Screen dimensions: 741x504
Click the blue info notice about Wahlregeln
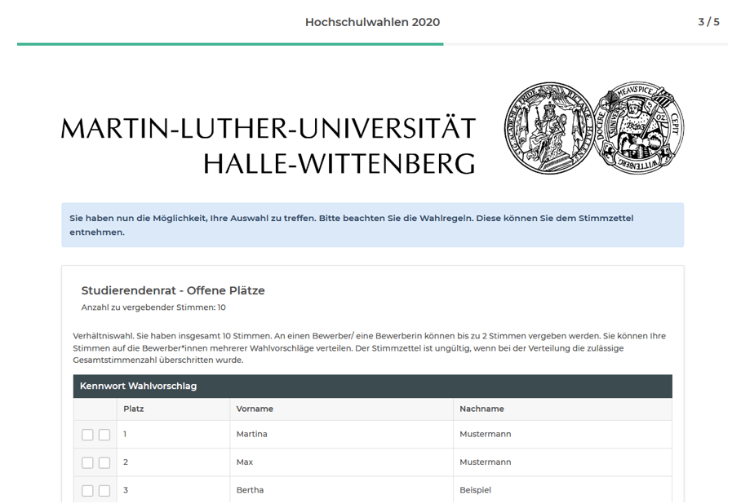tap(372, 225)
